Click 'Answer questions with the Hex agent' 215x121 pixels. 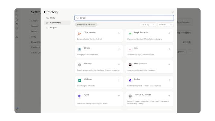tap(141, 70)
